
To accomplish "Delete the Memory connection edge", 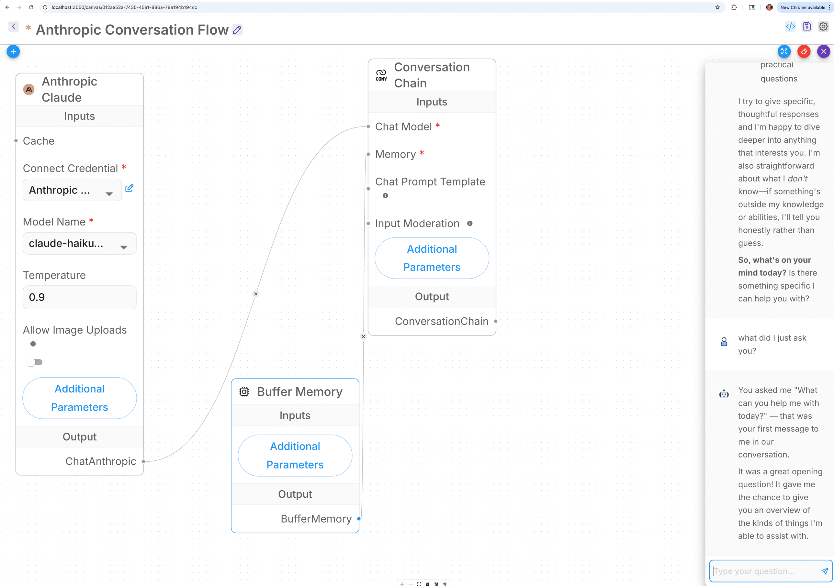I will [363, 336].
